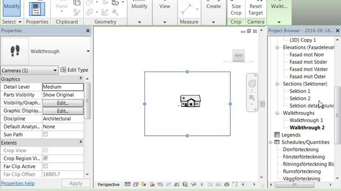
Task: Click the Reveal Hidden Elements bulb icon
Action: [x=202, y=185]
